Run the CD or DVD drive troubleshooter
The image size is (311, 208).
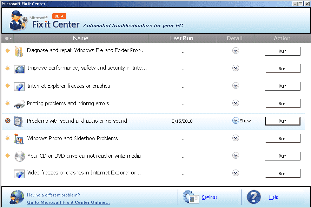pos(283,156)
